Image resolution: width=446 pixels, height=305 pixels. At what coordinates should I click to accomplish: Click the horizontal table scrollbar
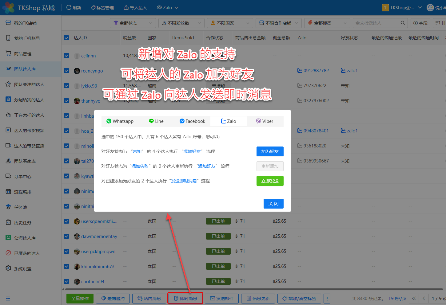254,289
